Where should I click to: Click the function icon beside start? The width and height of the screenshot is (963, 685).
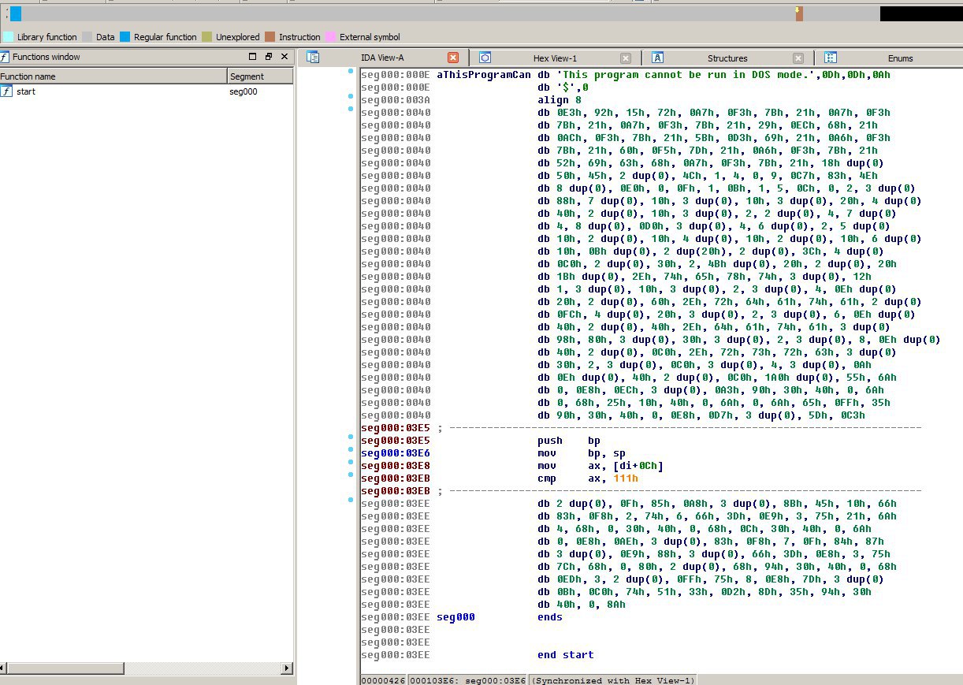tap(6, 91)
